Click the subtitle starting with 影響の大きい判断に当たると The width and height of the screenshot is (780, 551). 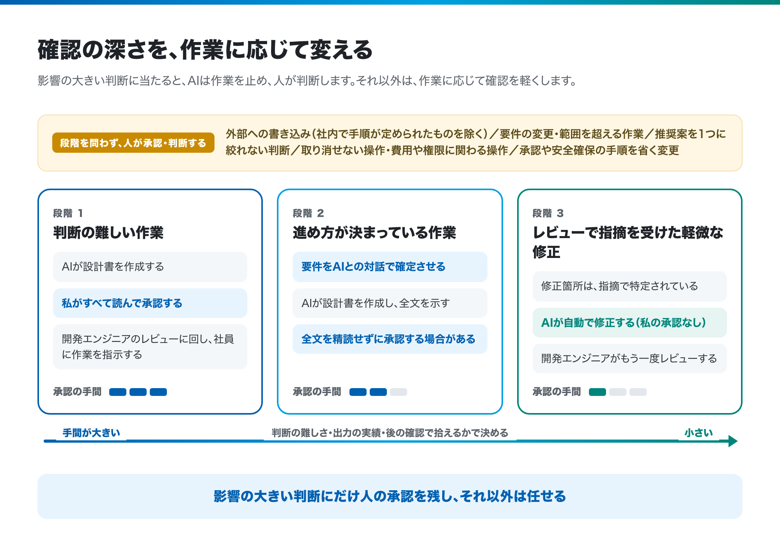307,81
